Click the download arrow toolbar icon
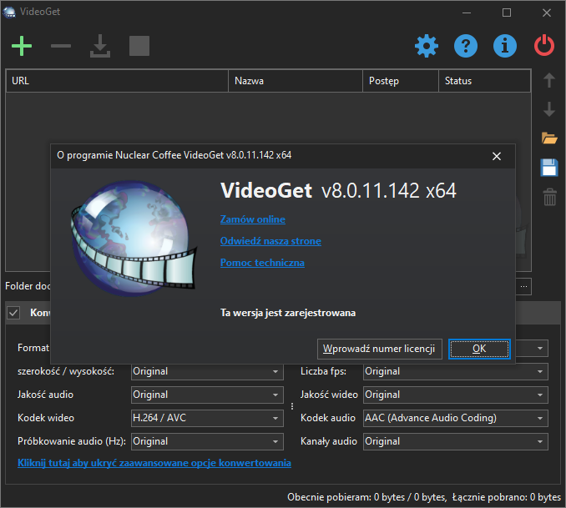566x508 pixels. pyautogui.click(x=100, y=46)
